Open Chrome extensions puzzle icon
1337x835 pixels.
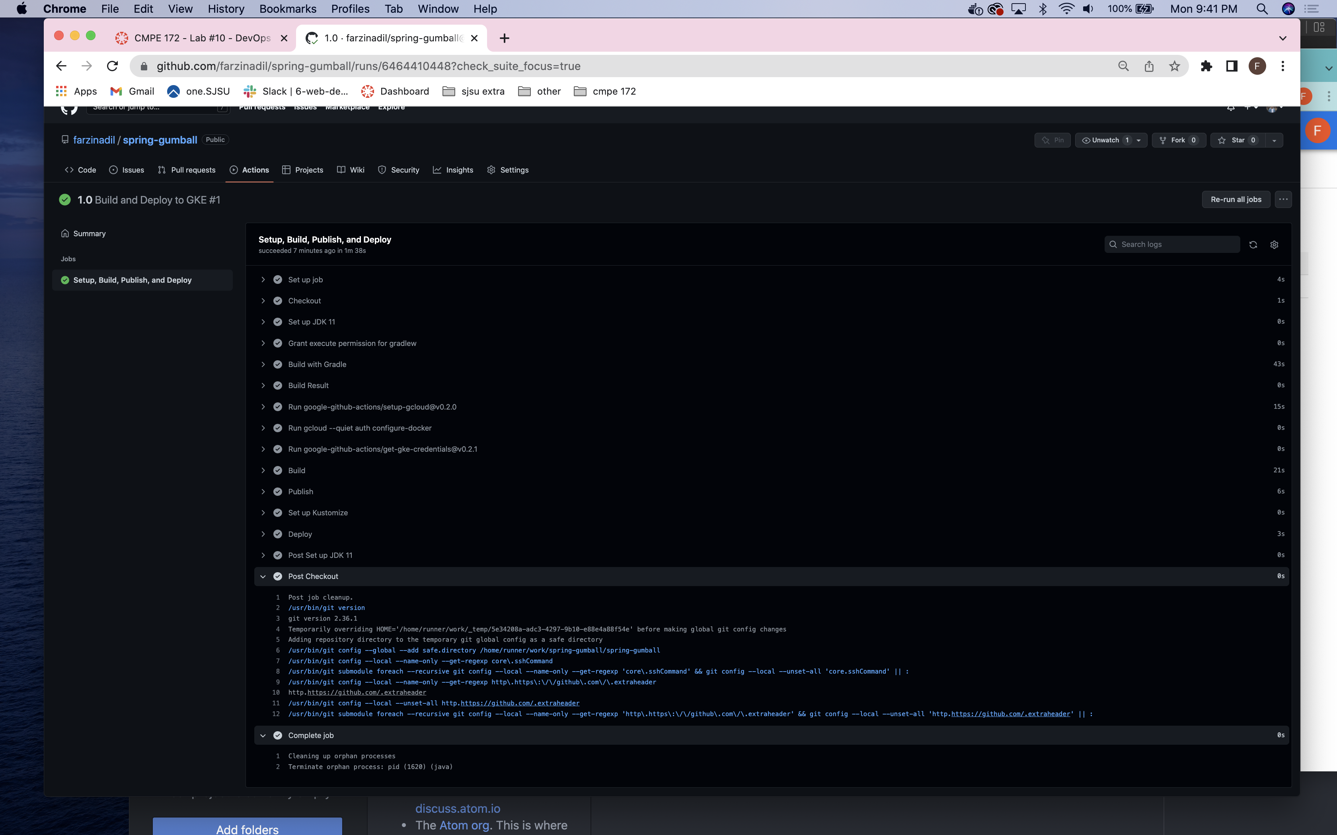(1206, 66)
